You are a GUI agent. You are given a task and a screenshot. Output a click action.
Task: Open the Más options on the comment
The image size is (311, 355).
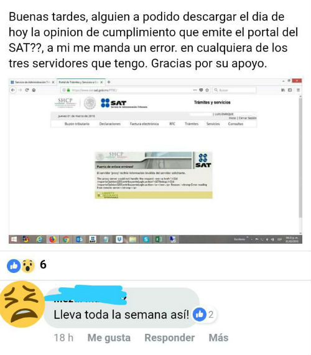tap(218, 338)
